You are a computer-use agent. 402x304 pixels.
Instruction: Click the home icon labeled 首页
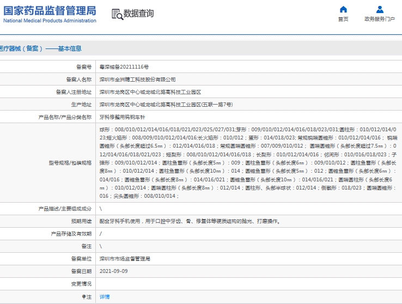click(343, 9)
